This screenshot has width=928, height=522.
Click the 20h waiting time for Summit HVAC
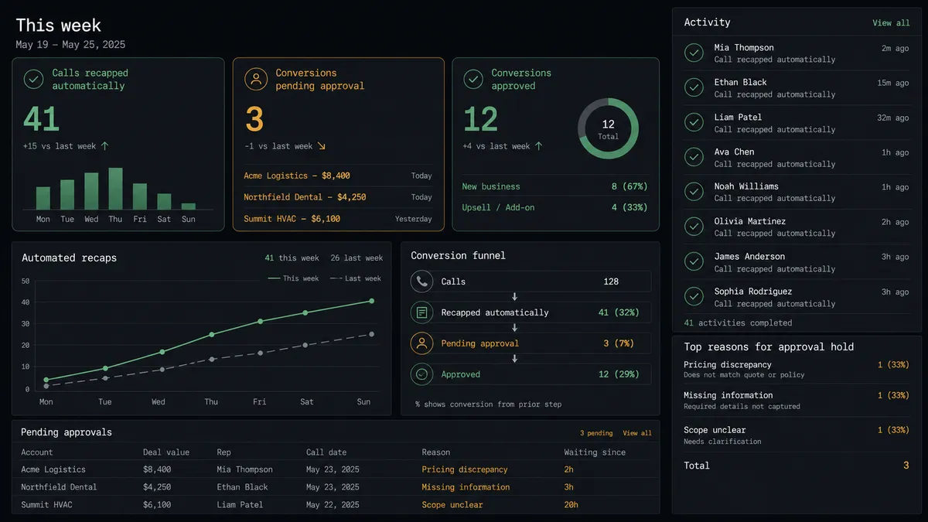pyautogui.click(x=571, y=505)
